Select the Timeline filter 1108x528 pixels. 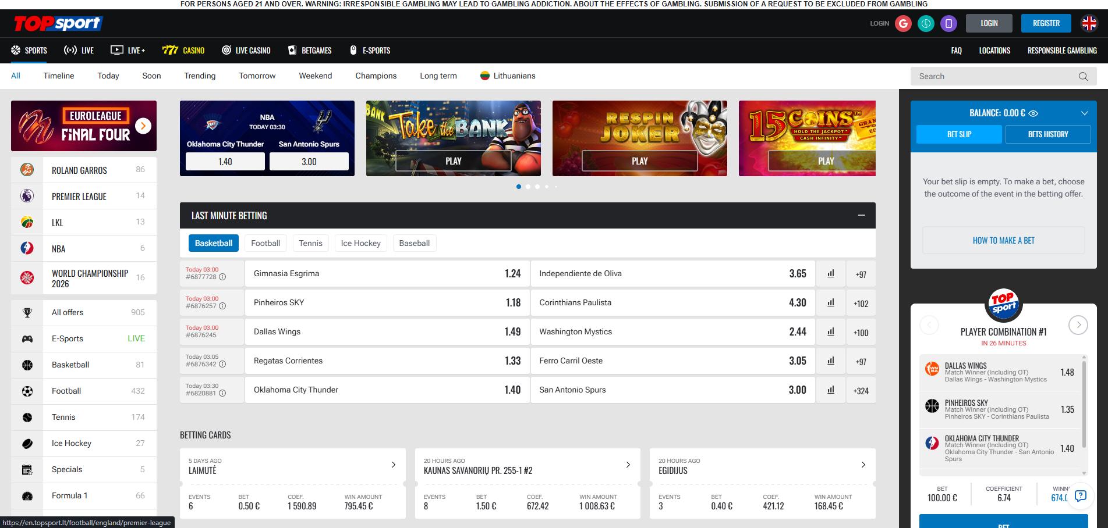click(x=59, y=76)
